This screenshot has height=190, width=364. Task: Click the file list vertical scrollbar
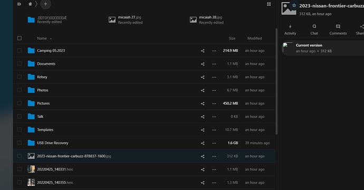[x=276, y=81]
